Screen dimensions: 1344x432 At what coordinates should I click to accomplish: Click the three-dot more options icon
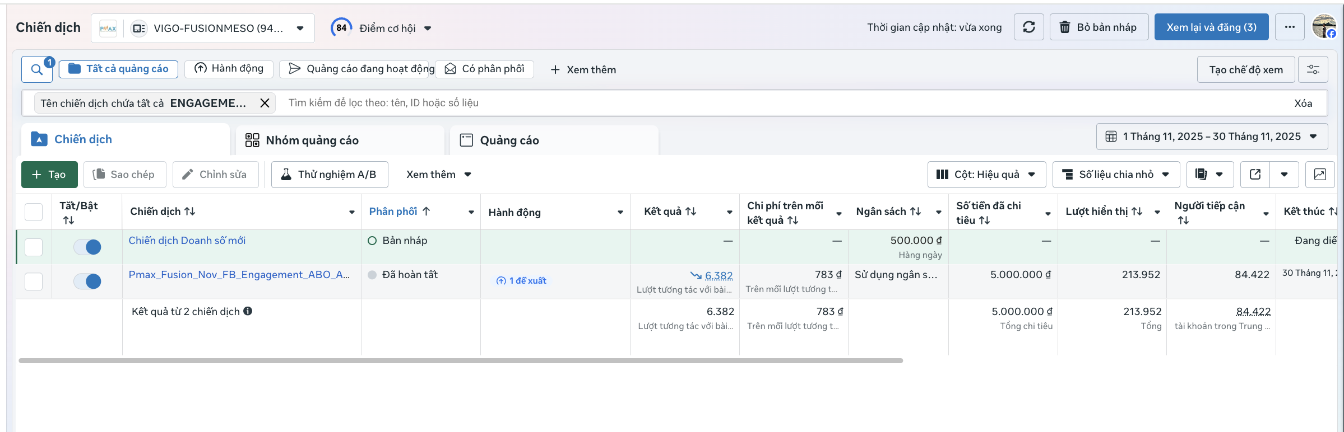[x=1290, y=27]
